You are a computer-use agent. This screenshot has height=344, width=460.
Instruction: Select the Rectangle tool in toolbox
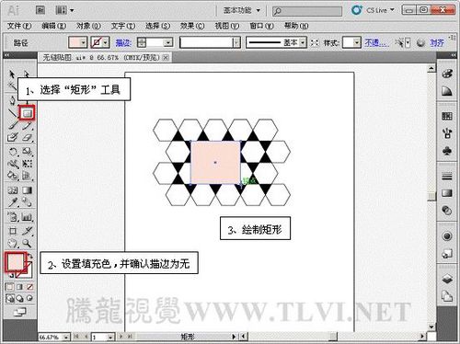coord(28,113)
